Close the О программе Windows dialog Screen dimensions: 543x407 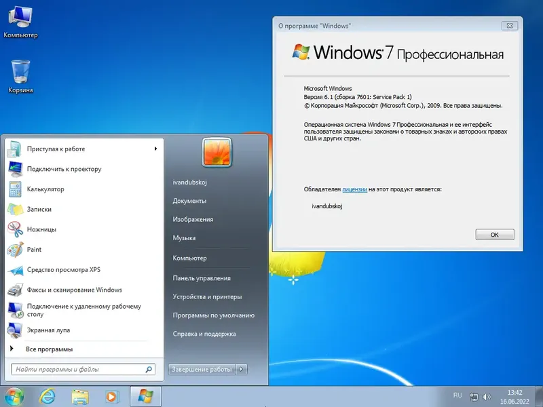[510, 26]
